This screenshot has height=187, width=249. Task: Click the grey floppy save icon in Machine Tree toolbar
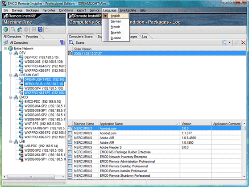(x=33, y=29)
